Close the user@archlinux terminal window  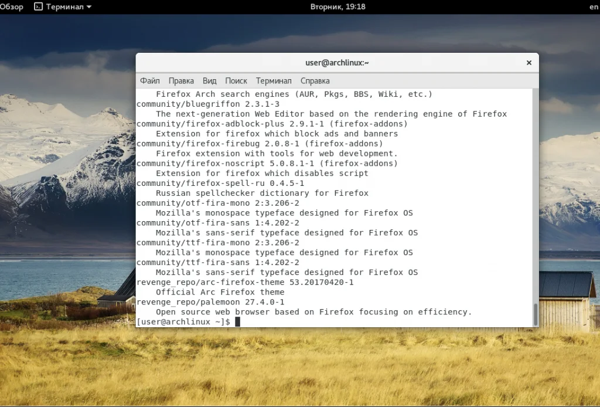[529, 63]
